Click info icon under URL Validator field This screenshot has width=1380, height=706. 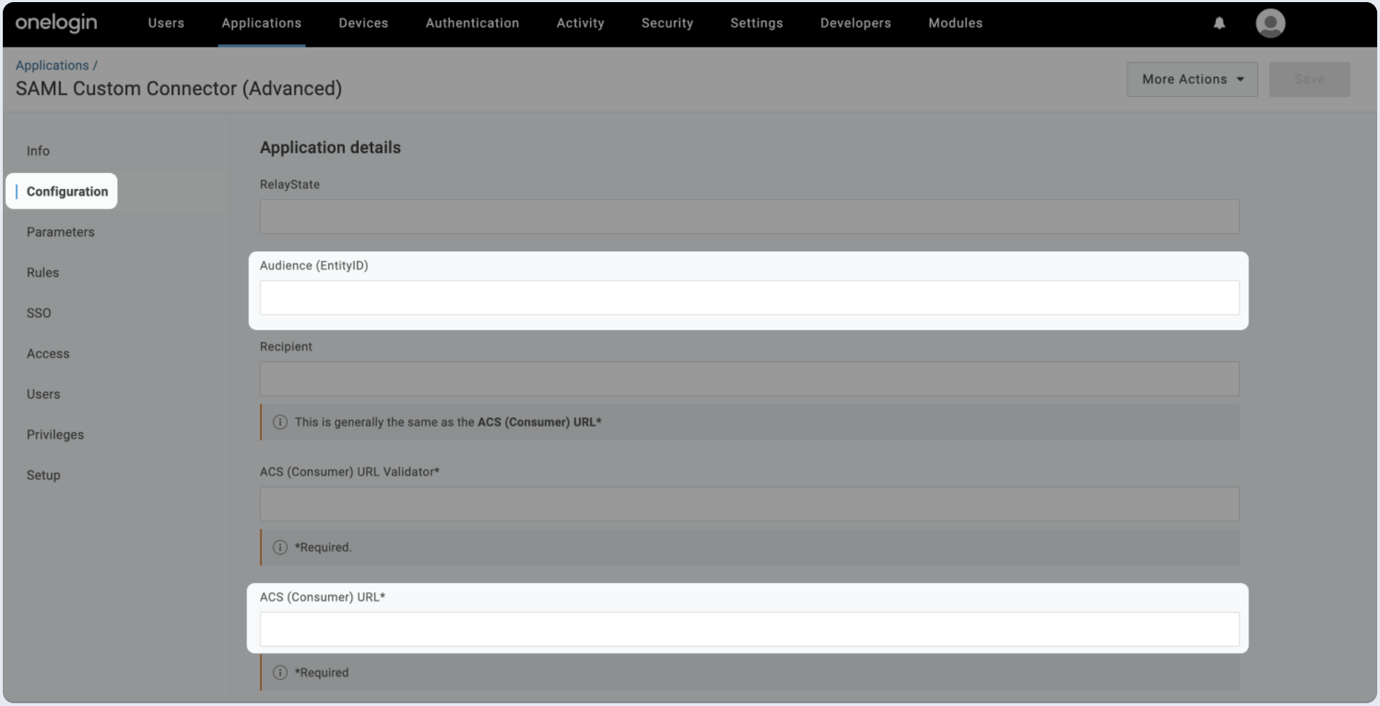[x=280, y=548]
